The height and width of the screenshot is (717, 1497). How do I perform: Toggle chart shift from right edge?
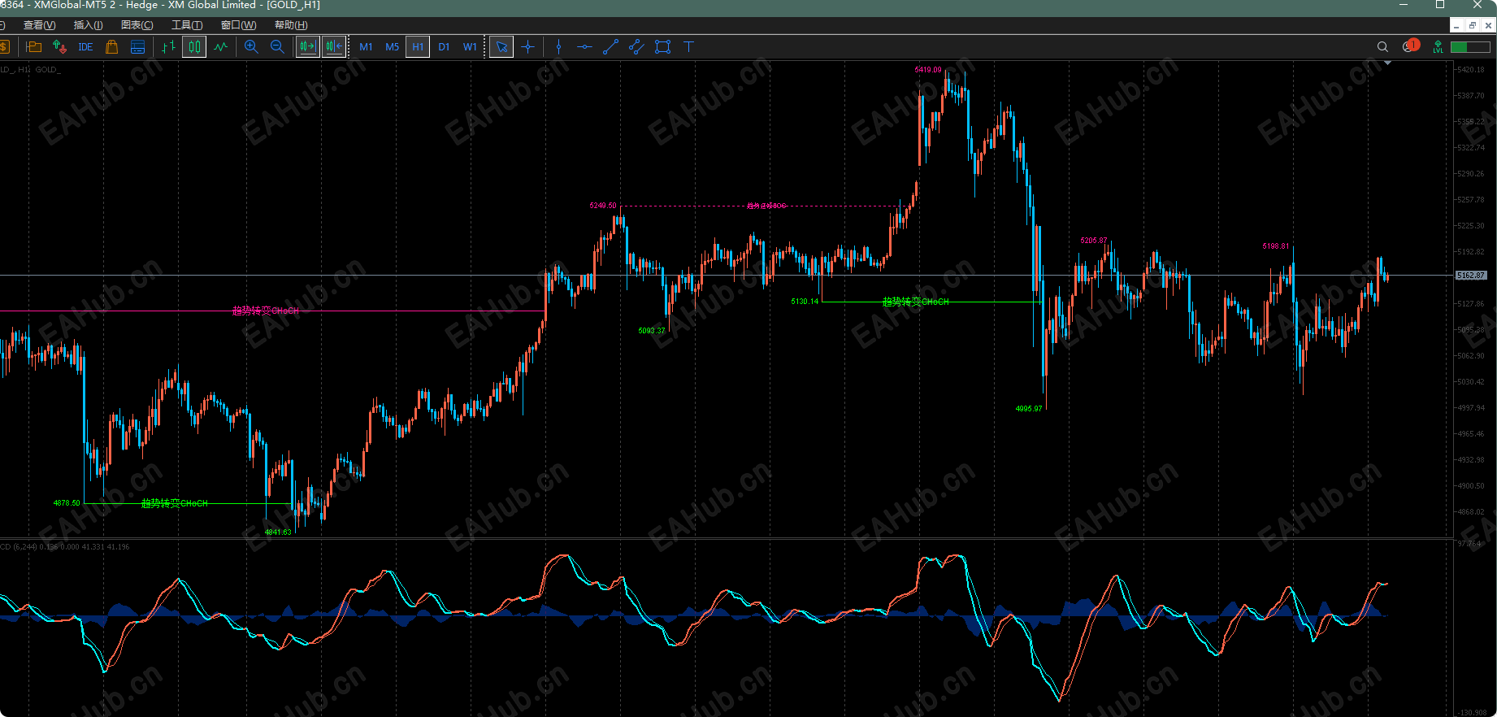334,47
